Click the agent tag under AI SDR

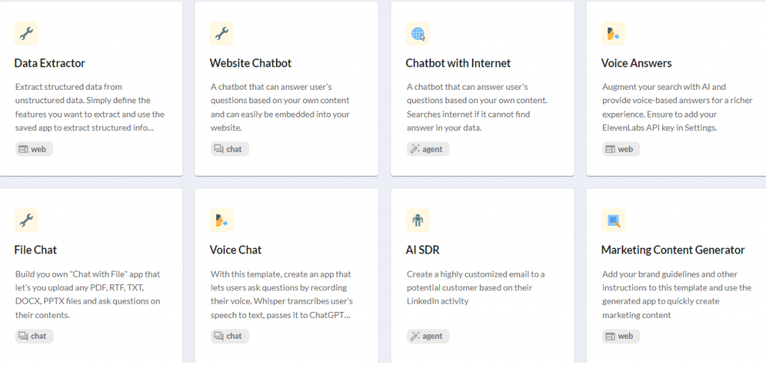428,336
